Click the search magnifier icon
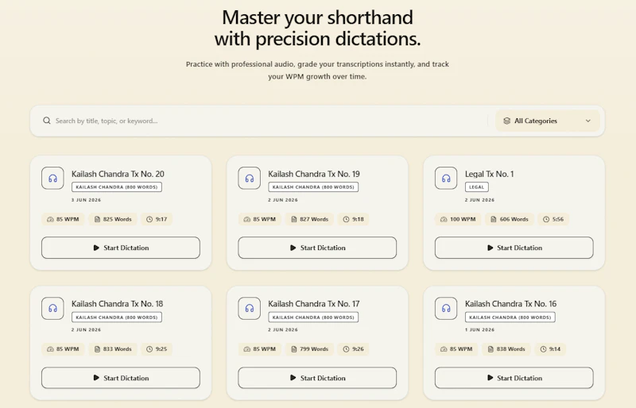The width and height of the screenshot is (636, 408). 47,121
